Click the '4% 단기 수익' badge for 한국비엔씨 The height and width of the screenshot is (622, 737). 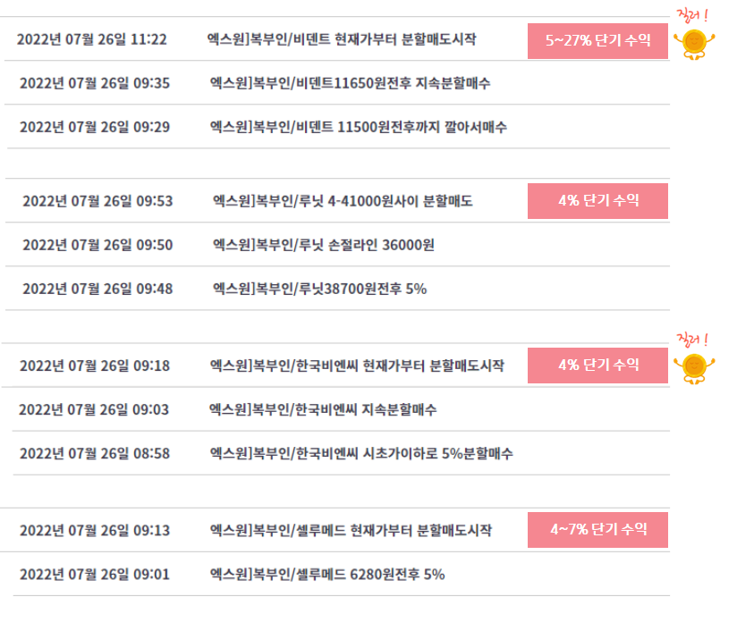597,366
